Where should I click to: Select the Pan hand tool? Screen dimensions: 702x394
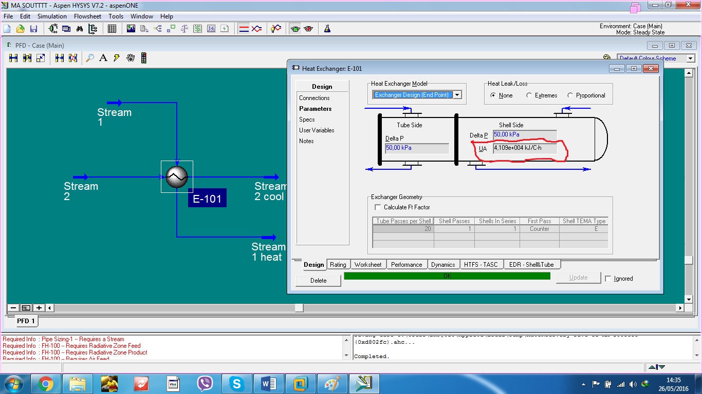tap(131, 58)
